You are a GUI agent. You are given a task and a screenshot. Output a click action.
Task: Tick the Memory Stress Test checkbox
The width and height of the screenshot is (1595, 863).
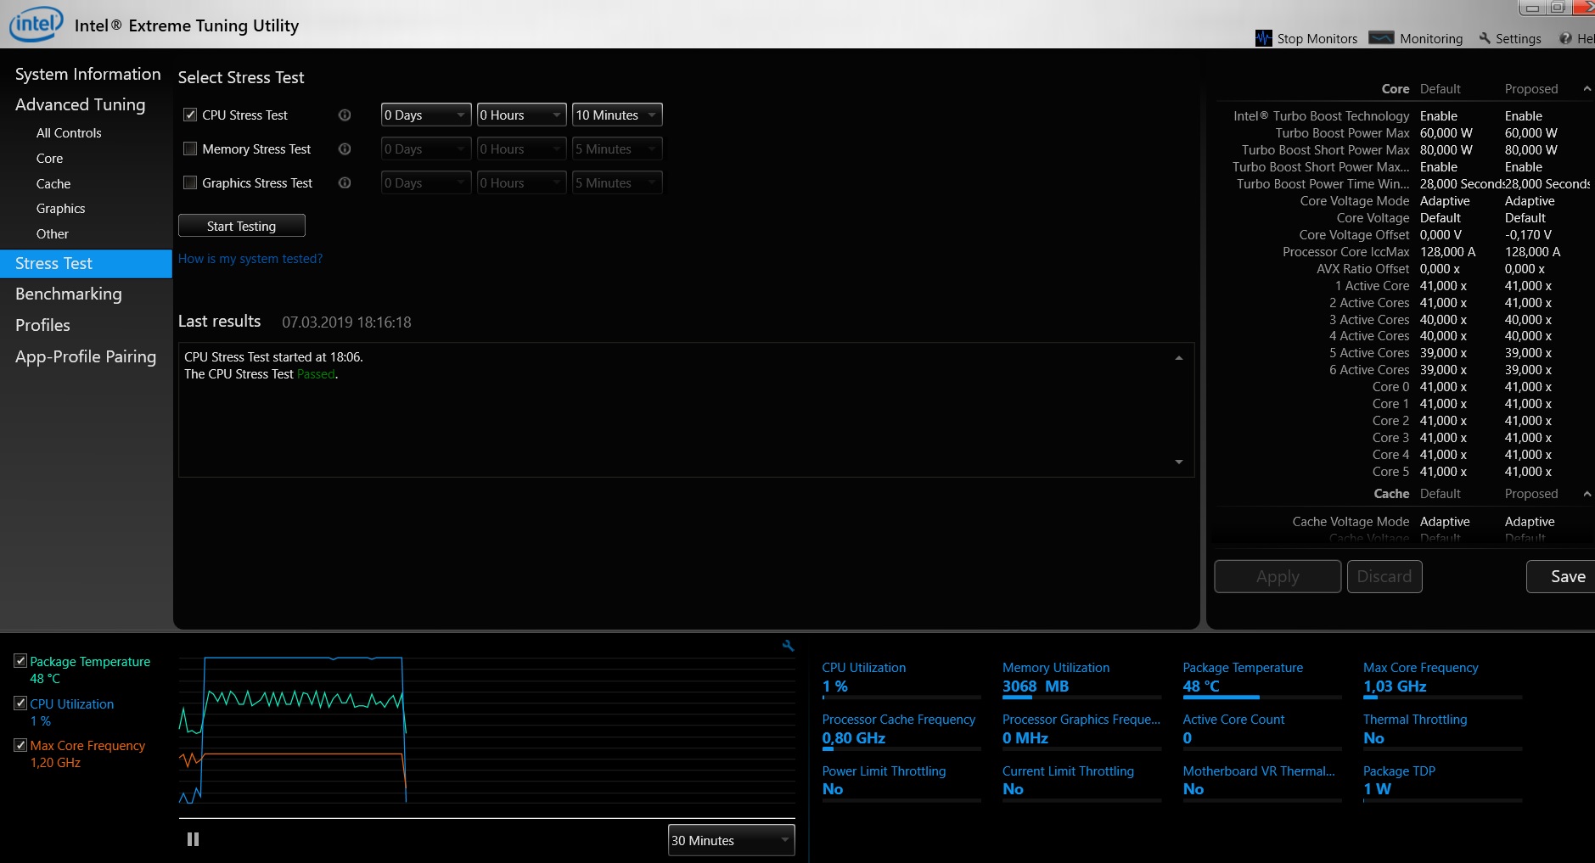[x=190, y=149]
